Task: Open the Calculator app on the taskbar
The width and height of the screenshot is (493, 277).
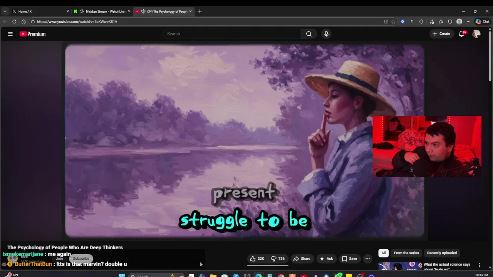Action: coord(270,275)
